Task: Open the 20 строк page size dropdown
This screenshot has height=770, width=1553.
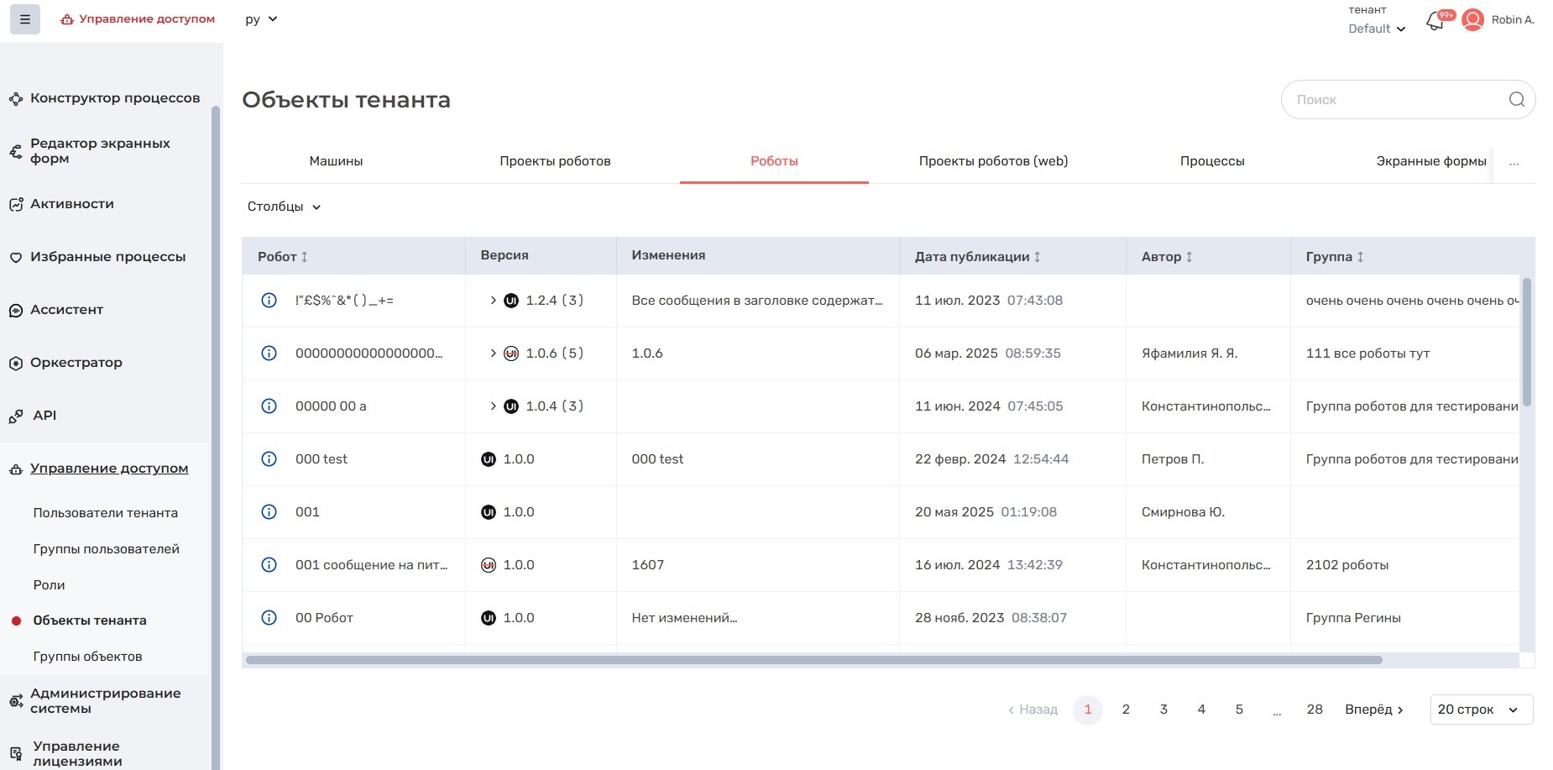Action: coord(1481,710)
